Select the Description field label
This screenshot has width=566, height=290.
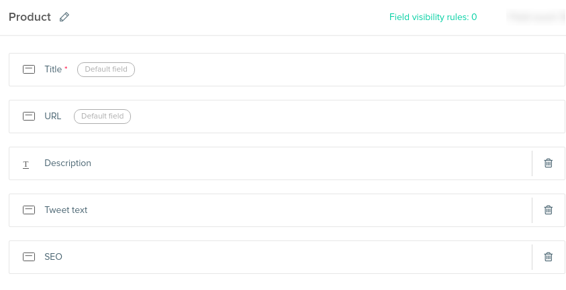pyautogui.click(x=68, y=163)
